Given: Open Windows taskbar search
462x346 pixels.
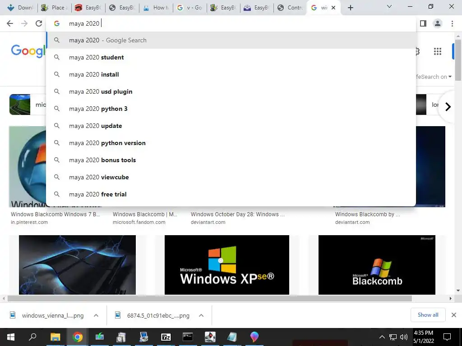Looking at the screenshot, I should (32, 337).
